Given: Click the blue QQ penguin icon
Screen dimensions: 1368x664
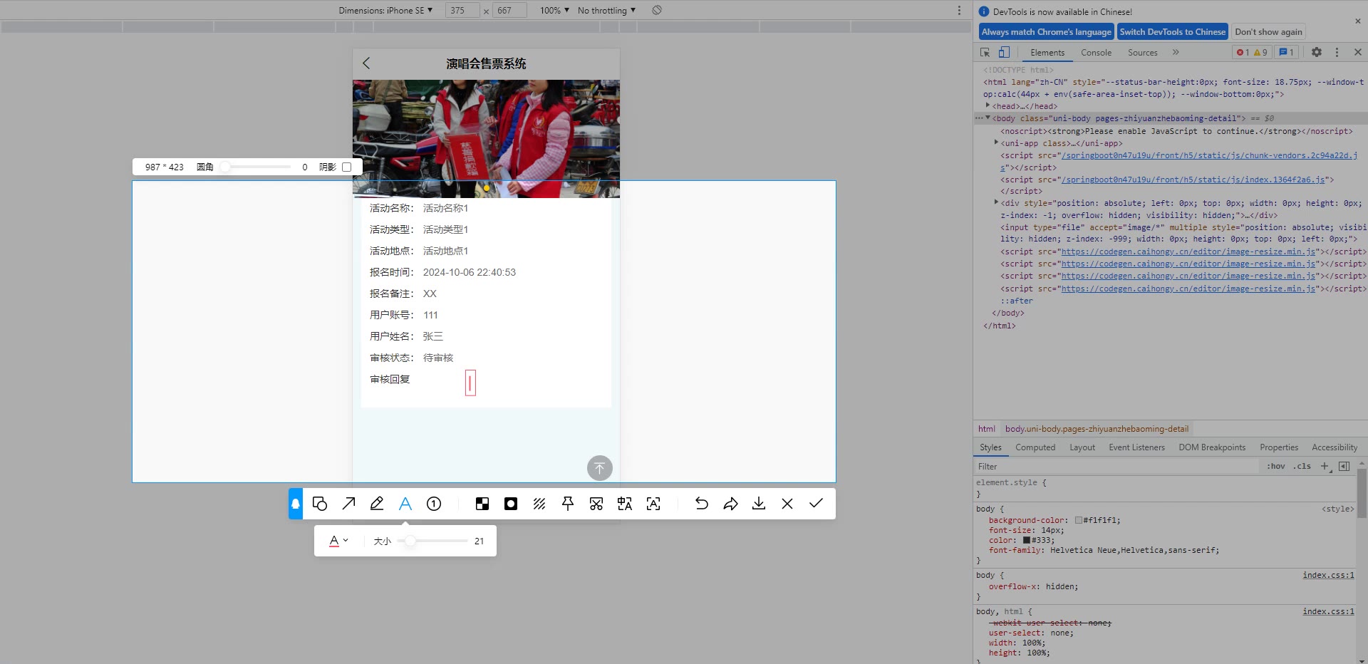Looking at the screenshot, I should [x=296, y=504].
